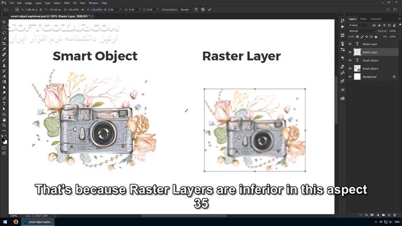The height and width of the screenshot is (226, 402).
Task: Click the rotation angle input field
Action: tap(113, 10)
